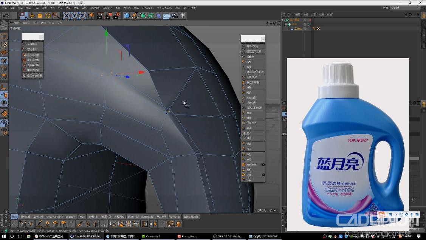
Task: Click 反选 in the bottom selection bar
Action: click(x=82, y=217)
